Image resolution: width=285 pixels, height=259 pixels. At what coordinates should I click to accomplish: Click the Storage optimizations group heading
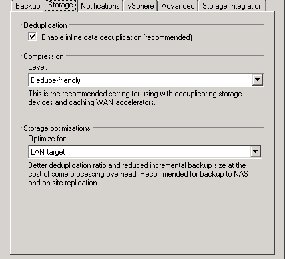pyautogui.click(x=57, y=128)
